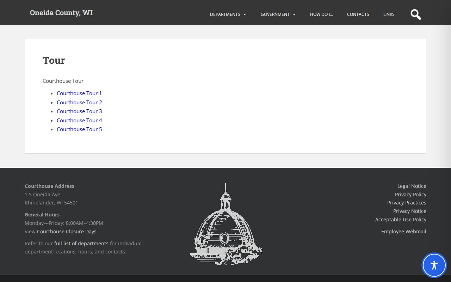Open the Courthouse Tour 1 link
451x282 pixels.
pyautogui.click(x=79, y=93)
